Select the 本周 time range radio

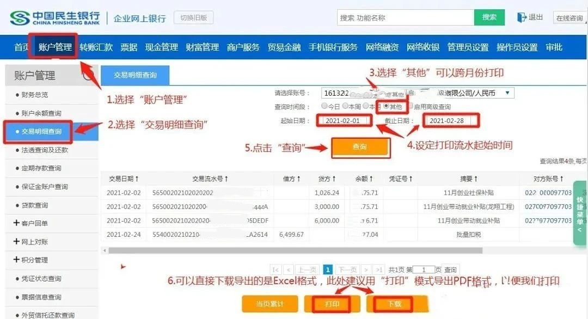click(x=345, y=106)
